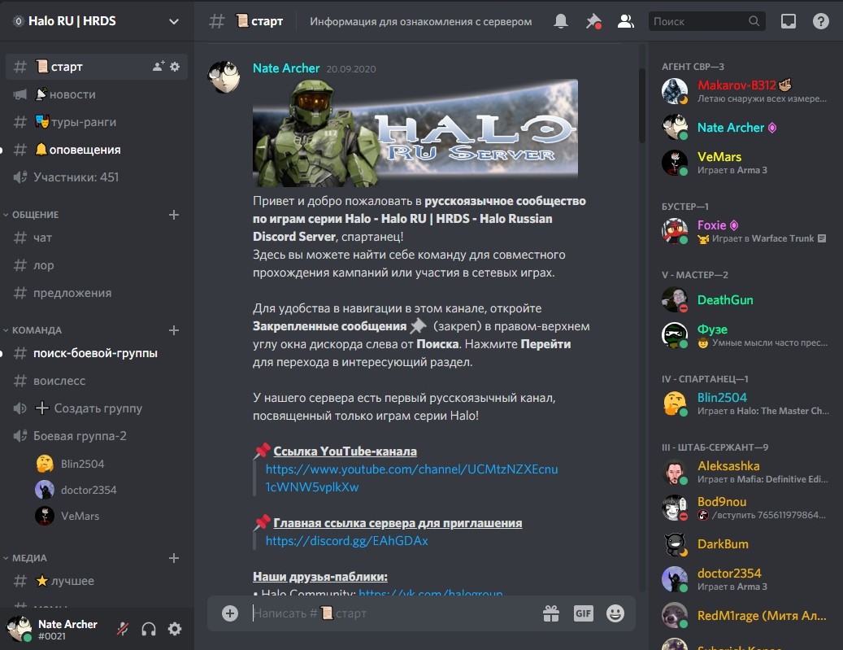This screenshot has height=650, width=843.
Task: Click member Bod9nou in member list
Action: coord(746,508)
